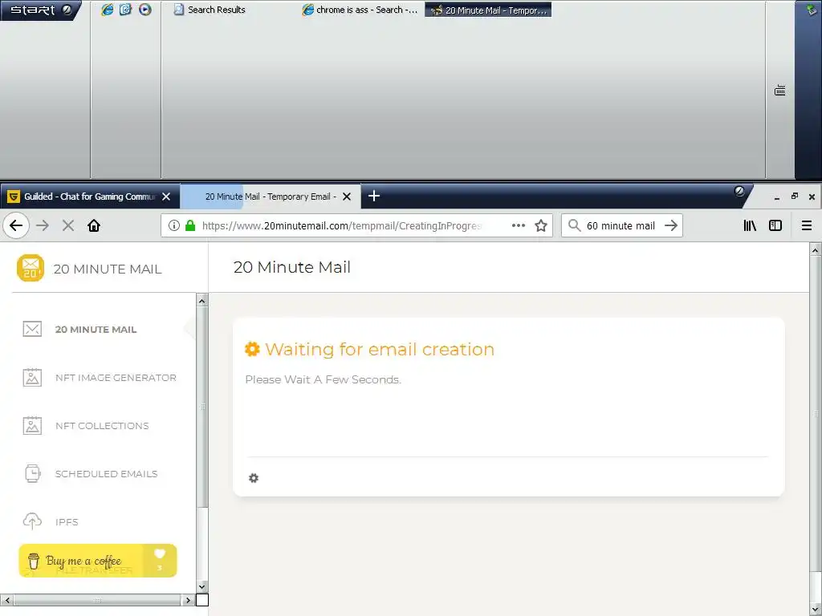Image resolution: width=822 pixels, height=616 pixels.
Task: Click the 20 Minute Mail logo icon
Action: click(31, 268)
